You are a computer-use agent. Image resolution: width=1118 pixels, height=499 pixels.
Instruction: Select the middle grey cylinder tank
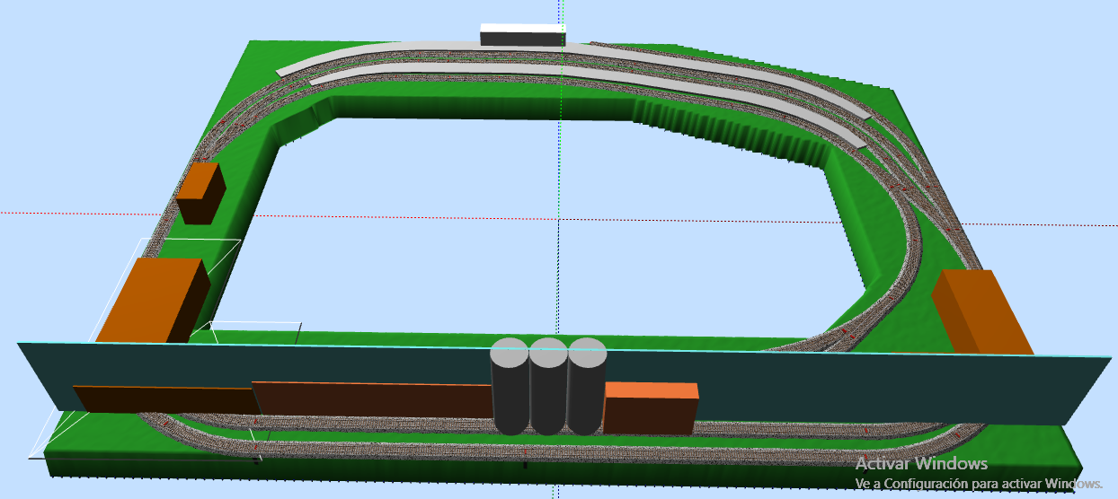[548, 386]
